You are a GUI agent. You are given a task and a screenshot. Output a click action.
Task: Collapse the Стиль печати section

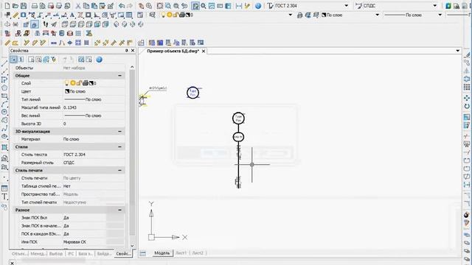119,170
